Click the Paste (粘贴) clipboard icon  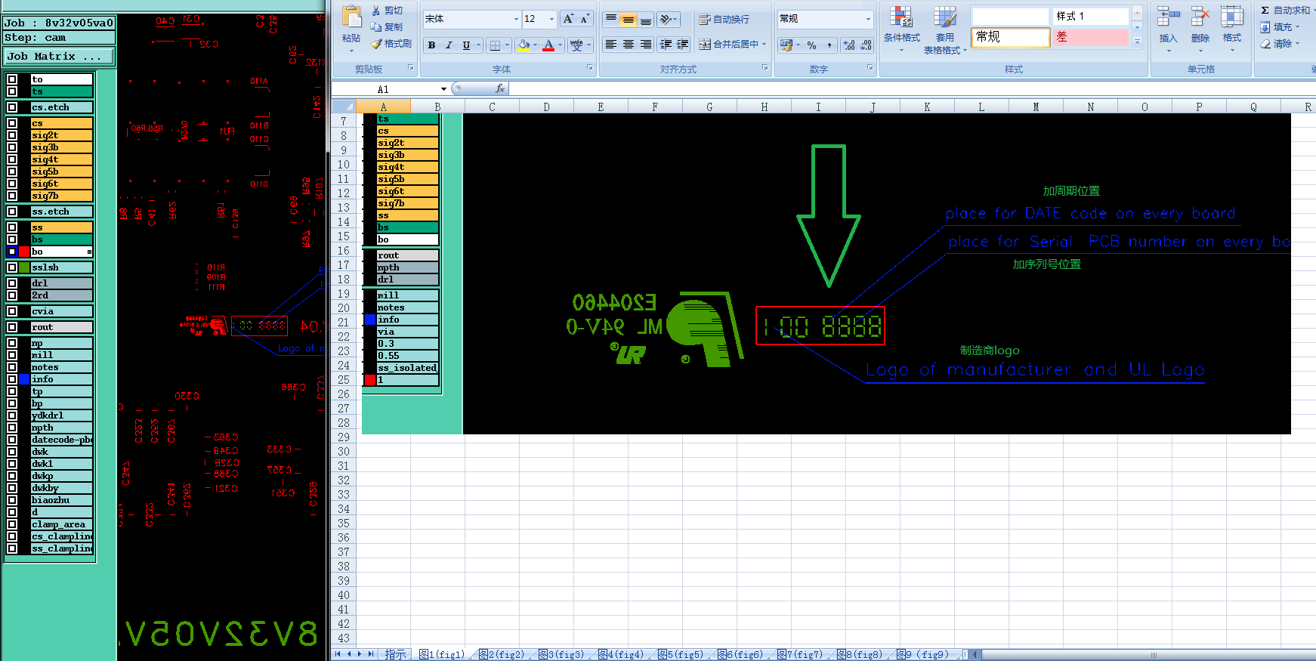click(x=351, y=18)
